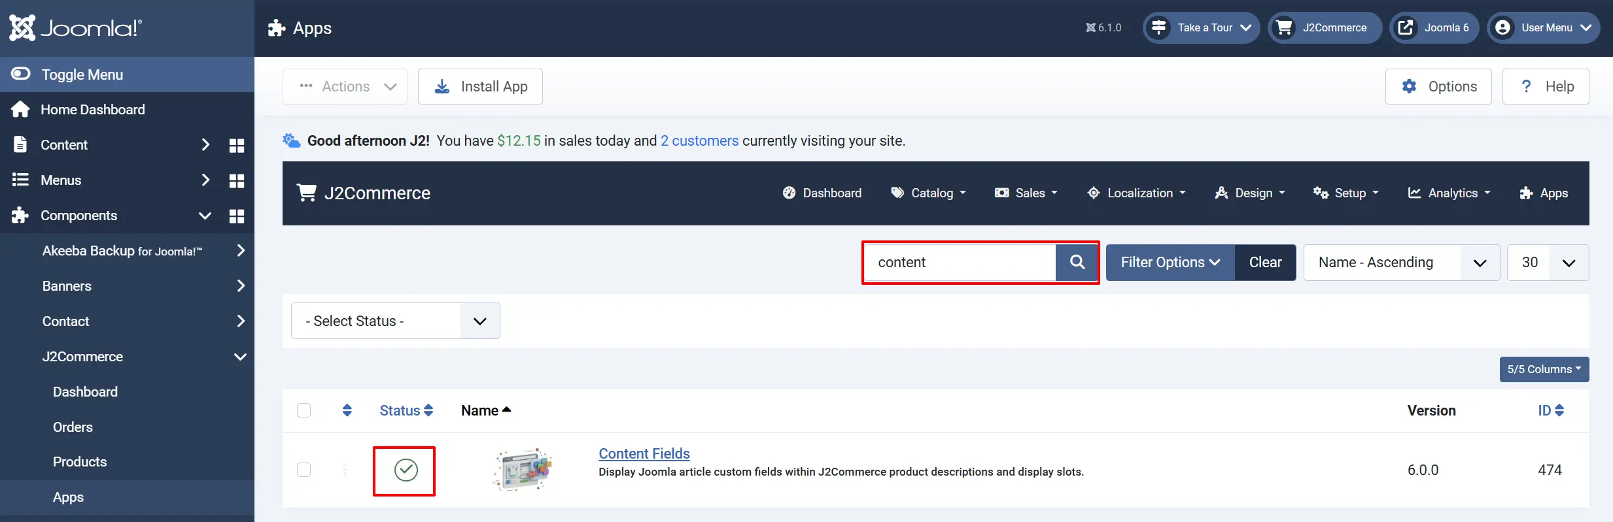Click the drag handle of Content Fields row
Screen dimensions: 1613x522
pyautogui.click(x=345, y=470)
